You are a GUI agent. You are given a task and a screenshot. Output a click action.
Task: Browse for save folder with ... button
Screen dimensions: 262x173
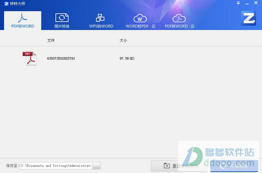(x=97, y=166)
